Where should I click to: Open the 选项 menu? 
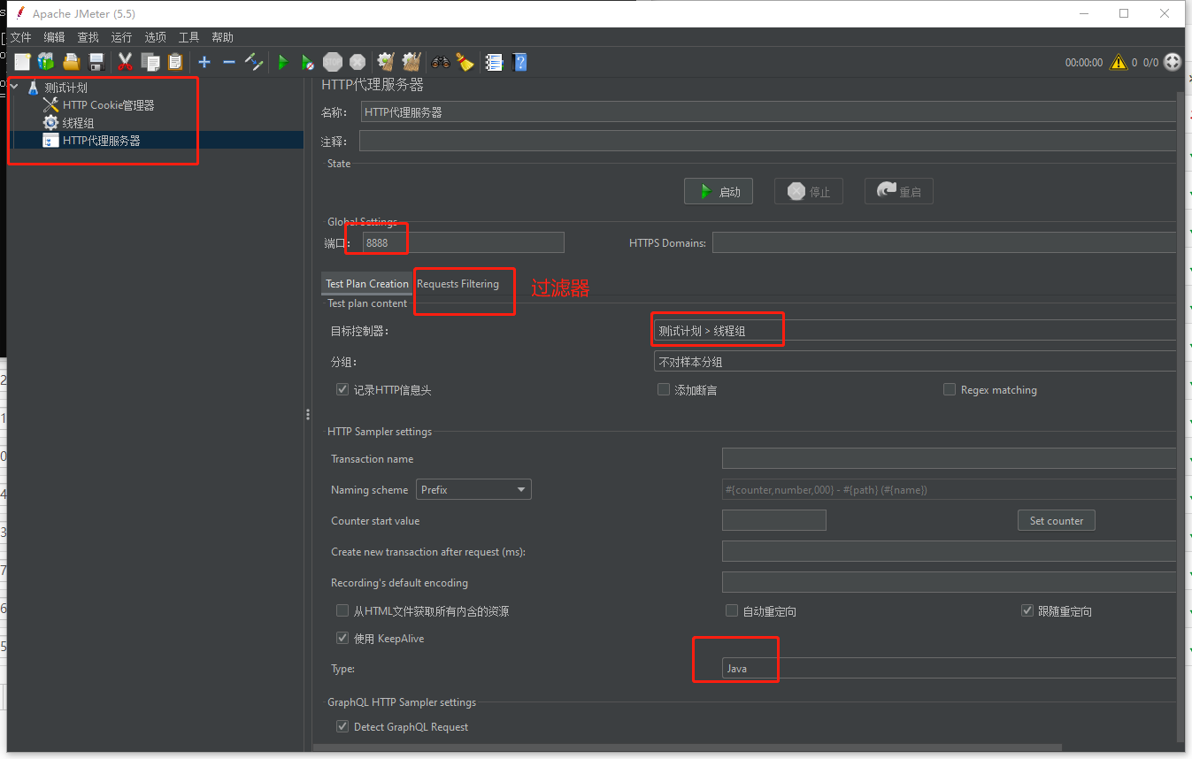(x=155, y=37)
